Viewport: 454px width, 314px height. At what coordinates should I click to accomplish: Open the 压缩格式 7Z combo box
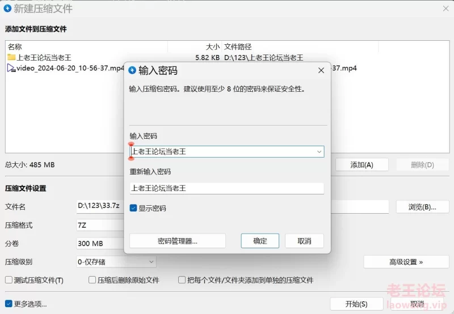(100, 225)
